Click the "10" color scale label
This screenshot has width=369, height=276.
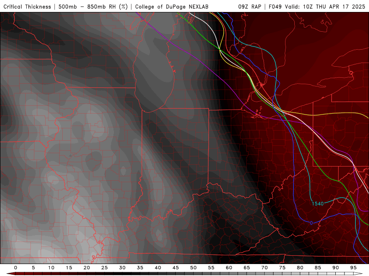click(x=51, y=268)
